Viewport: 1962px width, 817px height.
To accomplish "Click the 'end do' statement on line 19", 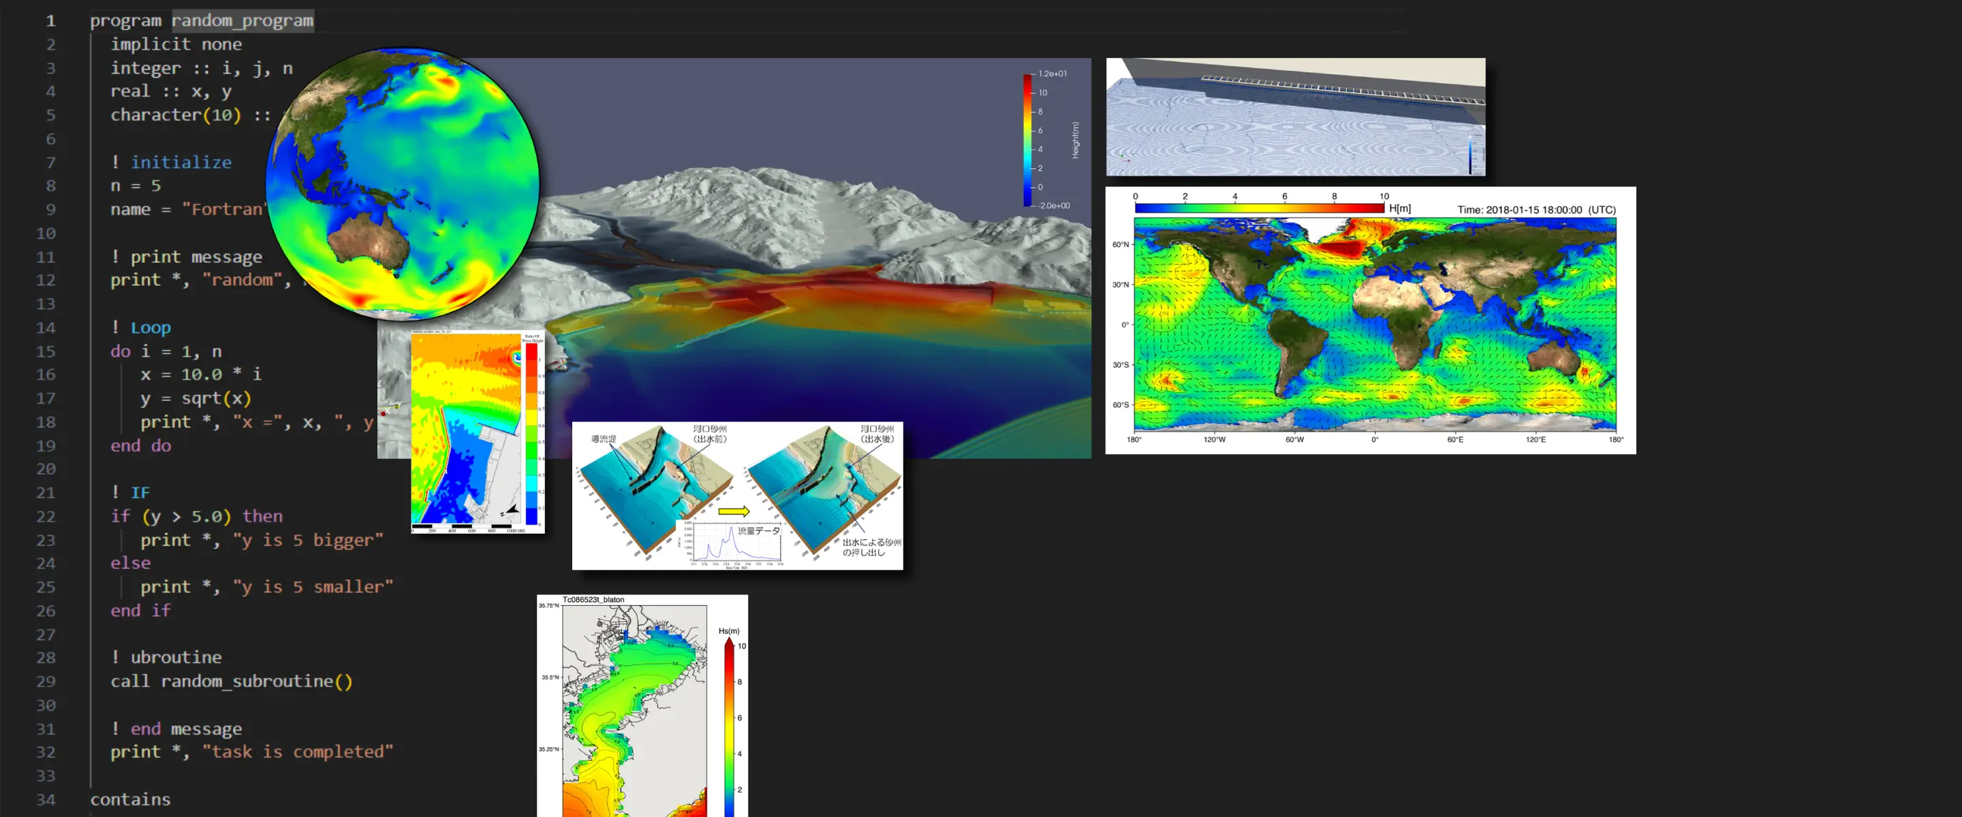I will click(x=141, y=445).
